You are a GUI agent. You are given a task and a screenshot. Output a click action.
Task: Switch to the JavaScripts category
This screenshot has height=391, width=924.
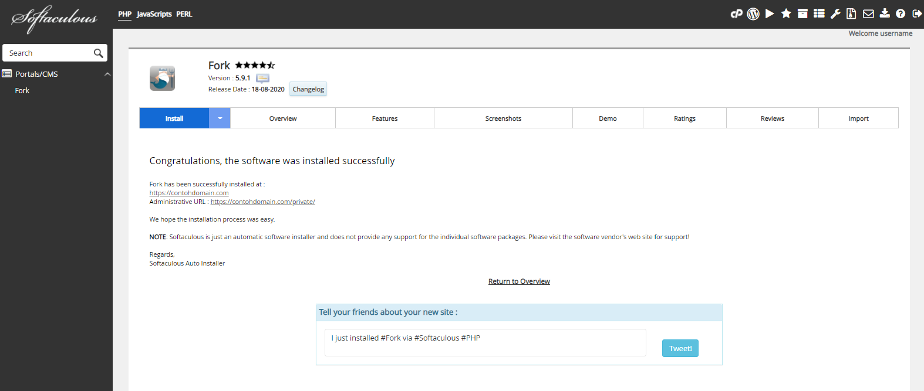click(x=154, y=14)
